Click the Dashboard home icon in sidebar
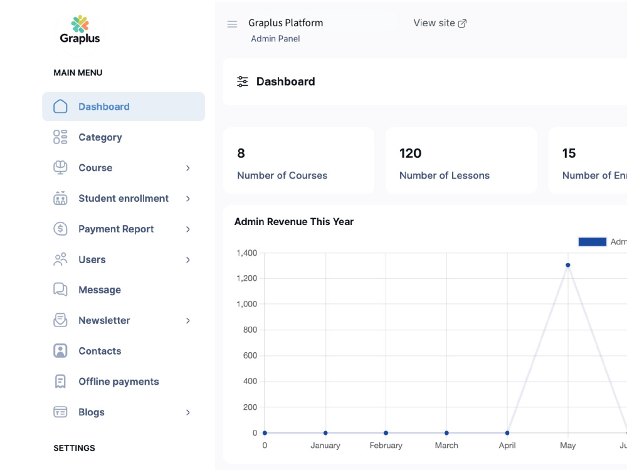 tap(60, 107)
